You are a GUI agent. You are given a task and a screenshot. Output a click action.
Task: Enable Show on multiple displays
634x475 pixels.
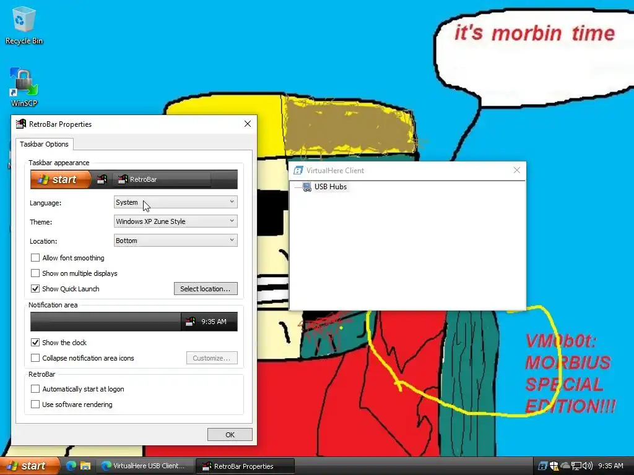point(35,273)
